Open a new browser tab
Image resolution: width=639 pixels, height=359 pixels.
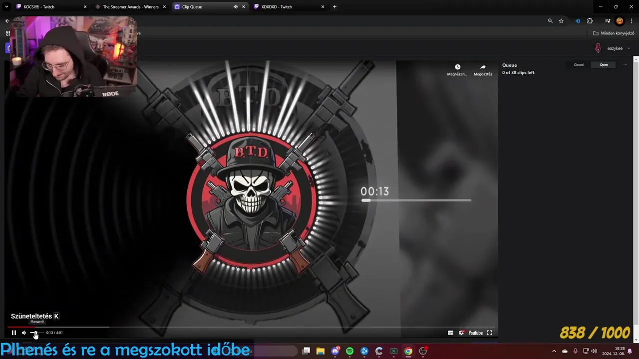coord(334,7)
